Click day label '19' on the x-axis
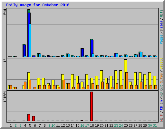Image resolution: width=165 pixels, height=129 pixels. pos(97,125)
